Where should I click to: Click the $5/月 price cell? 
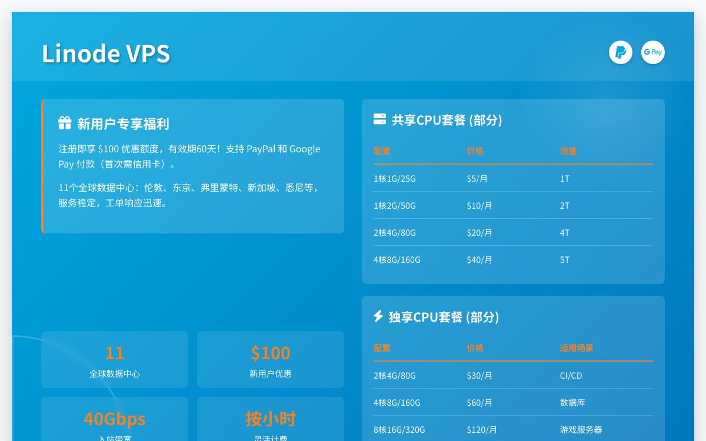coord(477,178)
